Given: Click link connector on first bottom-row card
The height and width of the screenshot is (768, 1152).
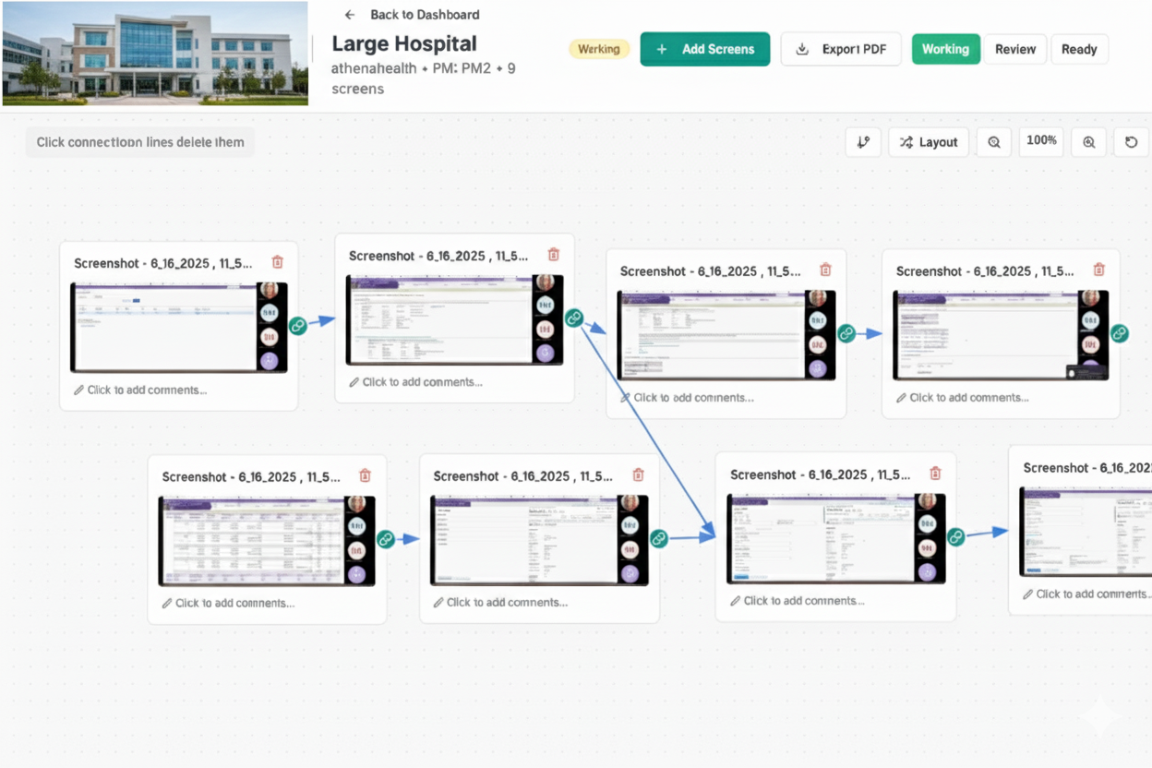Looking at the screenshot, I should [x=386, y=539].
